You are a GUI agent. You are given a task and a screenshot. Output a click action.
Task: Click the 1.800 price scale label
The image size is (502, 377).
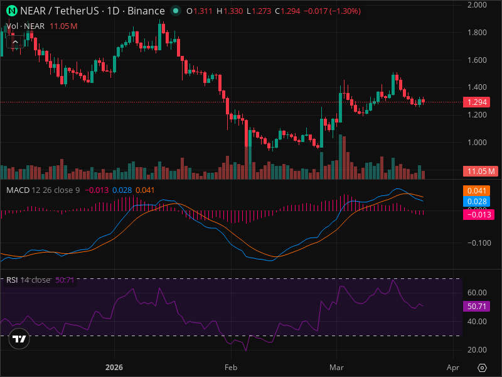tap(477, 33)
